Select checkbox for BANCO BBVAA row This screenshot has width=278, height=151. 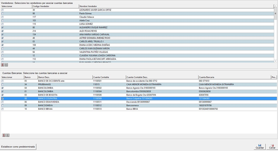click(3, 109)
